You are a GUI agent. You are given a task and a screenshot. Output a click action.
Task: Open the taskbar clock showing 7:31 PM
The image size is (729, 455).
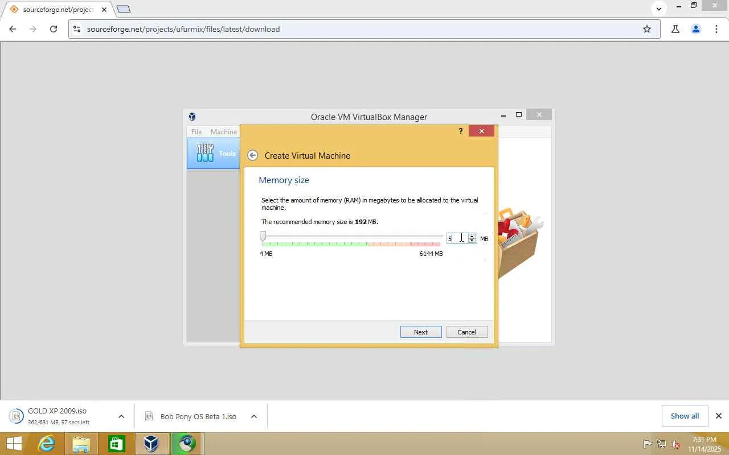tap(705, 444)
